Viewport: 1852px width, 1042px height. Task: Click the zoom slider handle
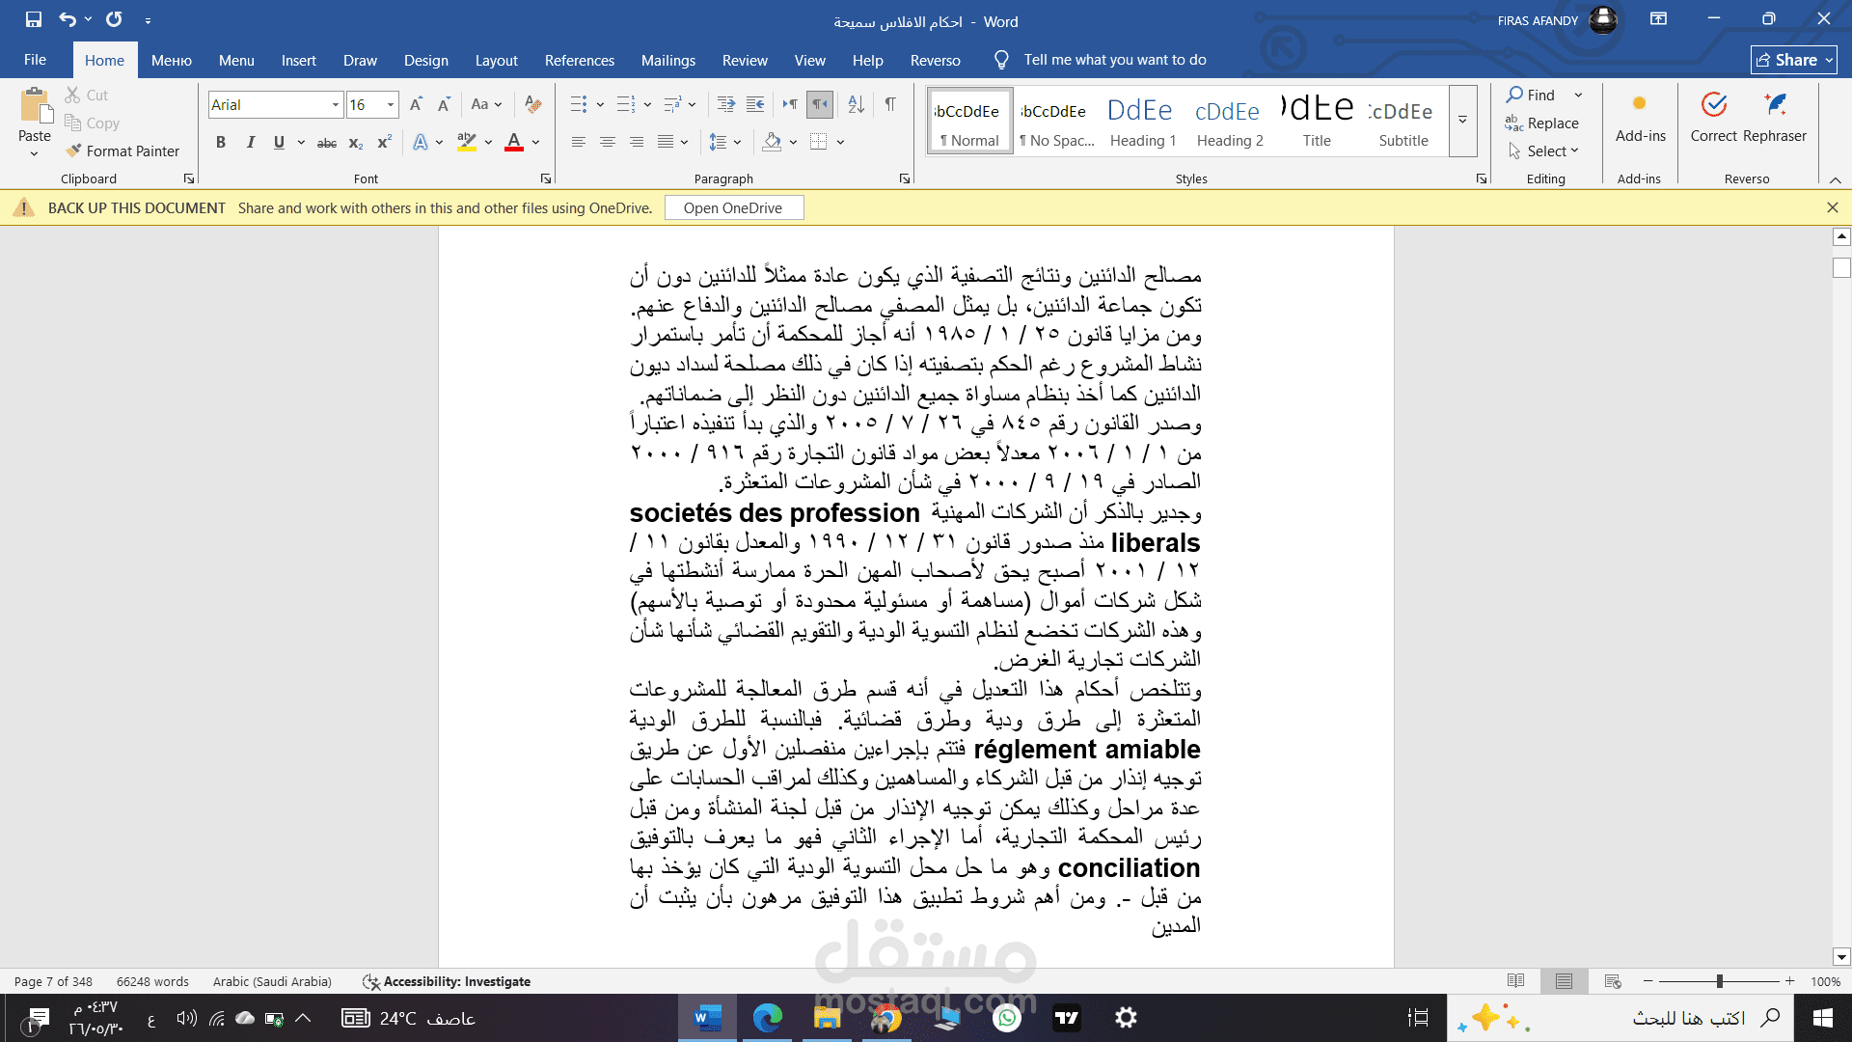(x=1719, y=981)
